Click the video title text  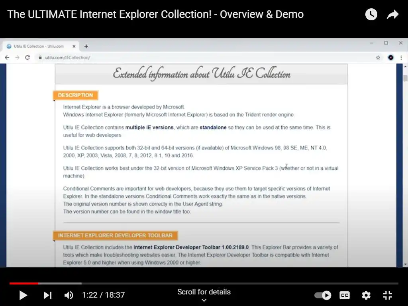[x=155, y=14]
